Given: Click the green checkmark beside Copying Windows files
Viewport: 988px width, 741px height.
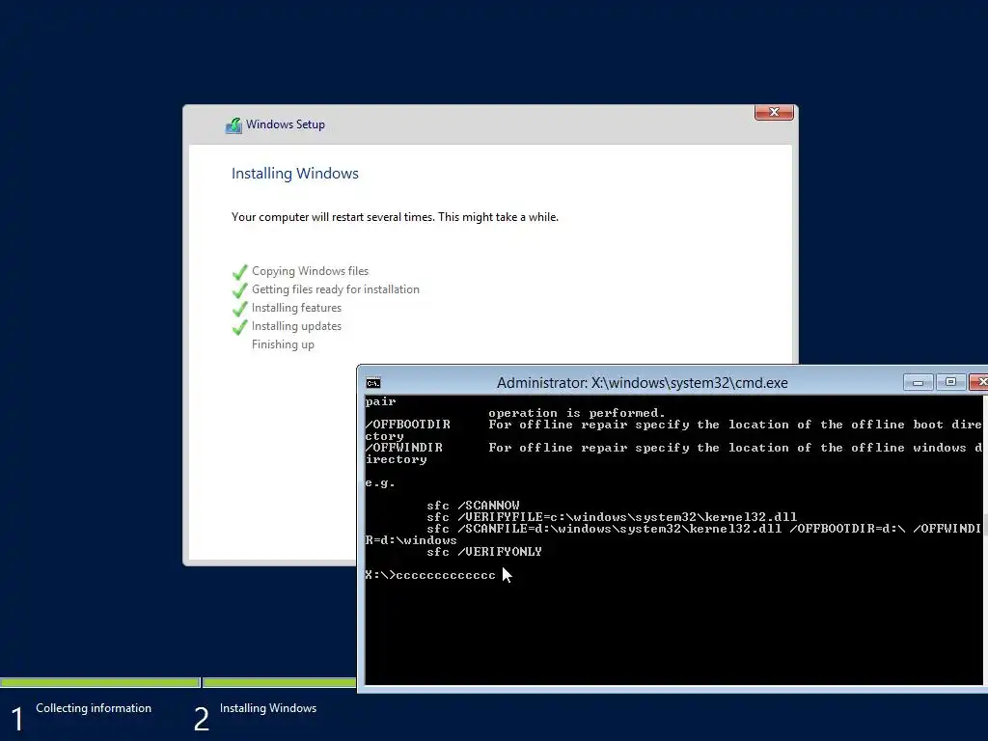Looking at the screenshot, I should click(239, 272).
